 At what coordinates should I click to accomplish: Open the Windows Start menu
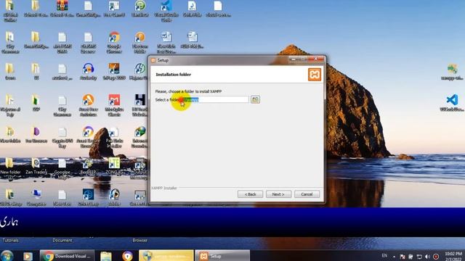[7, 256]
